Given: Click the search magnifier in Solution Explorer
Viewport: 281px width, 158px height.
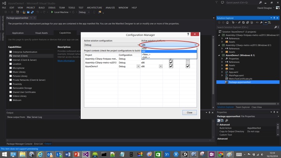Looking at the screenshot, I should coord(276,27).
